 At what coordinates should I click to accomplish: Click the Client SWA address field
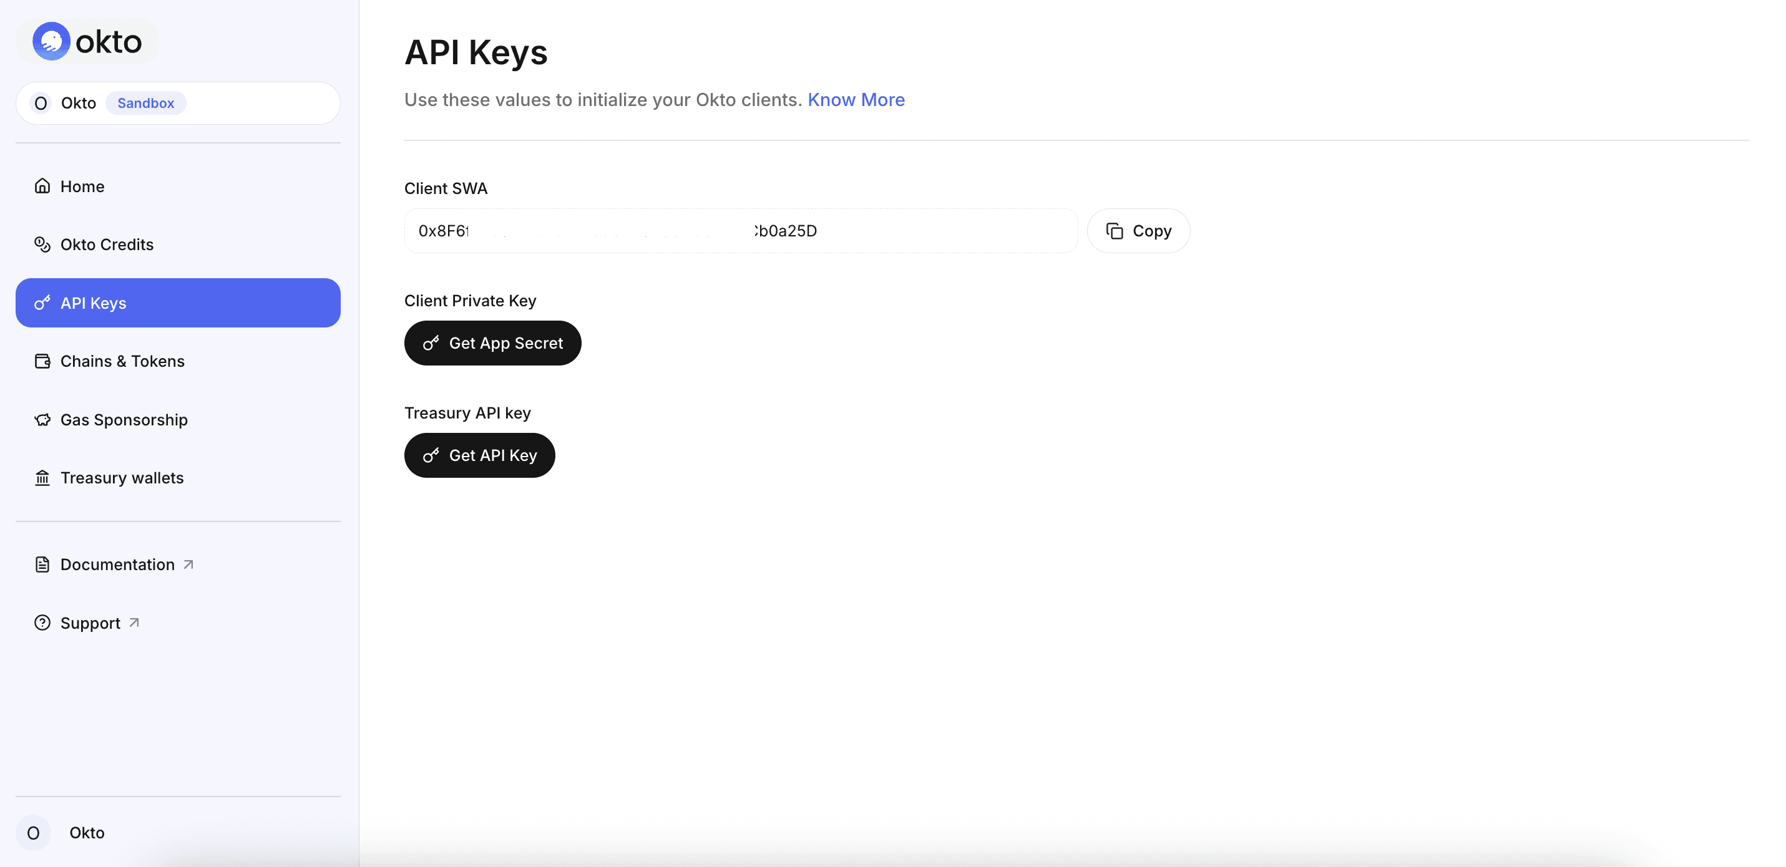(741, 231)
